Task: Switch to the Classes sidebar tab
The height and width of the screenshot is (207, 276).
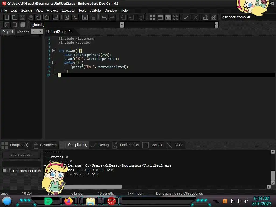Action: 23,32
